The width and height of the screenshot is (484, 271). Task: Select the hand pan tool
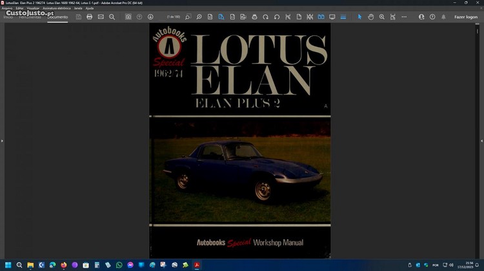[371, 17]
